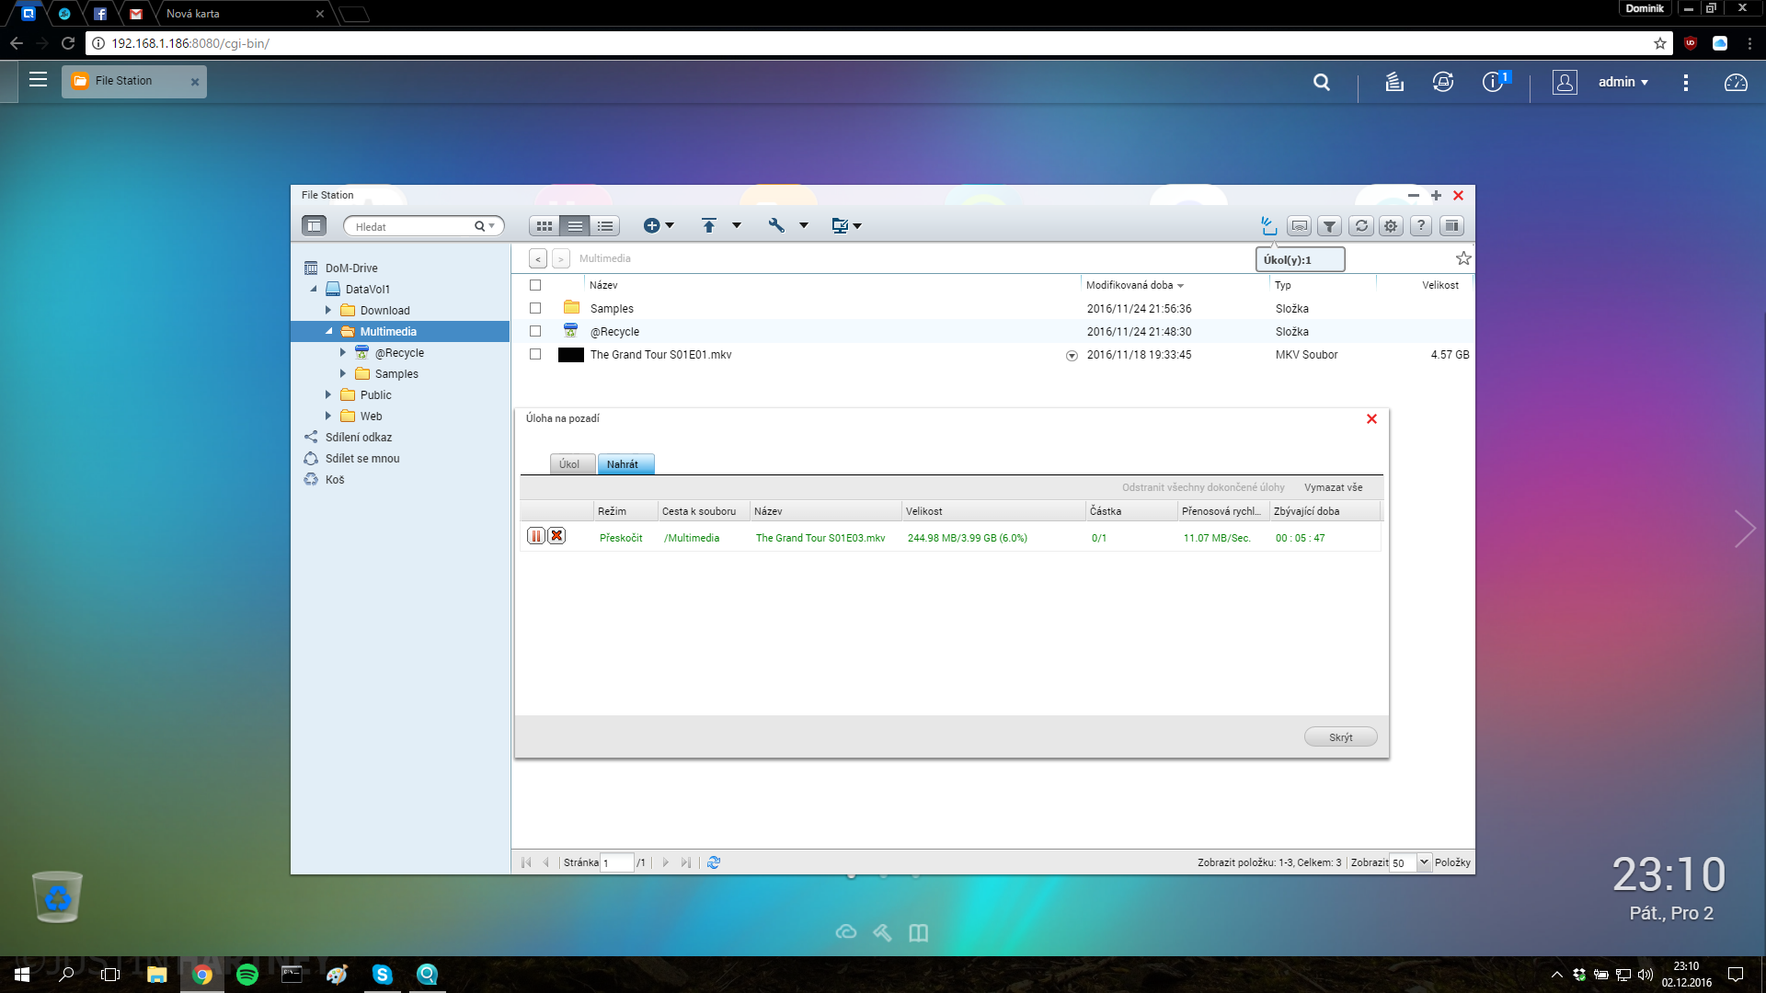The image size is (1766, 993).
Task: Switch to thumbnail grid view
Action: (545, 226)
